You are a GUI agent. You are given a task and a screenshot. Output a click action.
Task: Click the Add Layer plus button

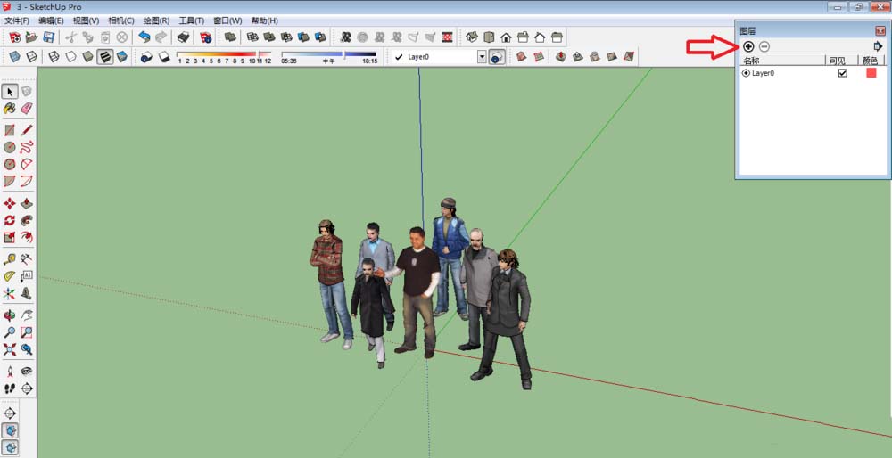[748, 46]
